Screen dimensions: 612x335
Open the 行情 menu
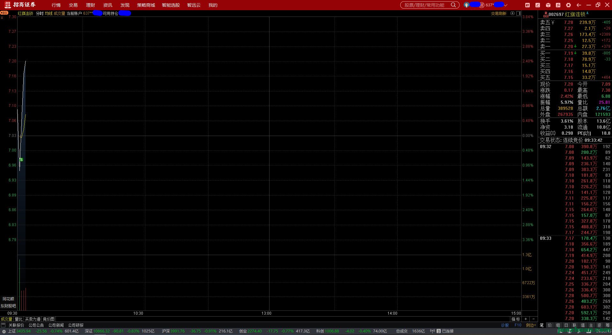click(56, 5)
